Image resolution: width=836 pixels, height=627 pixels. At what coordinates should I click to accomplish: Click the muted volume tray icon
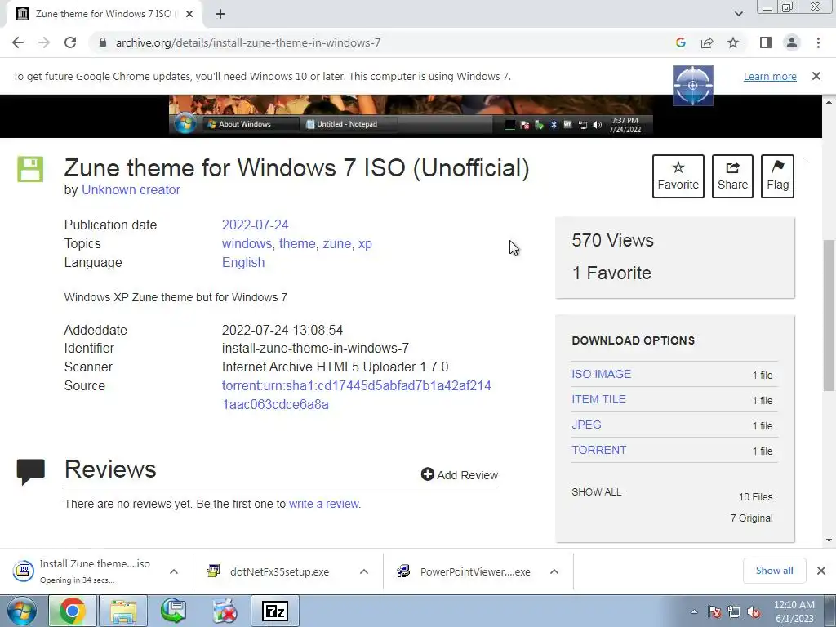(x=754, y=612)
